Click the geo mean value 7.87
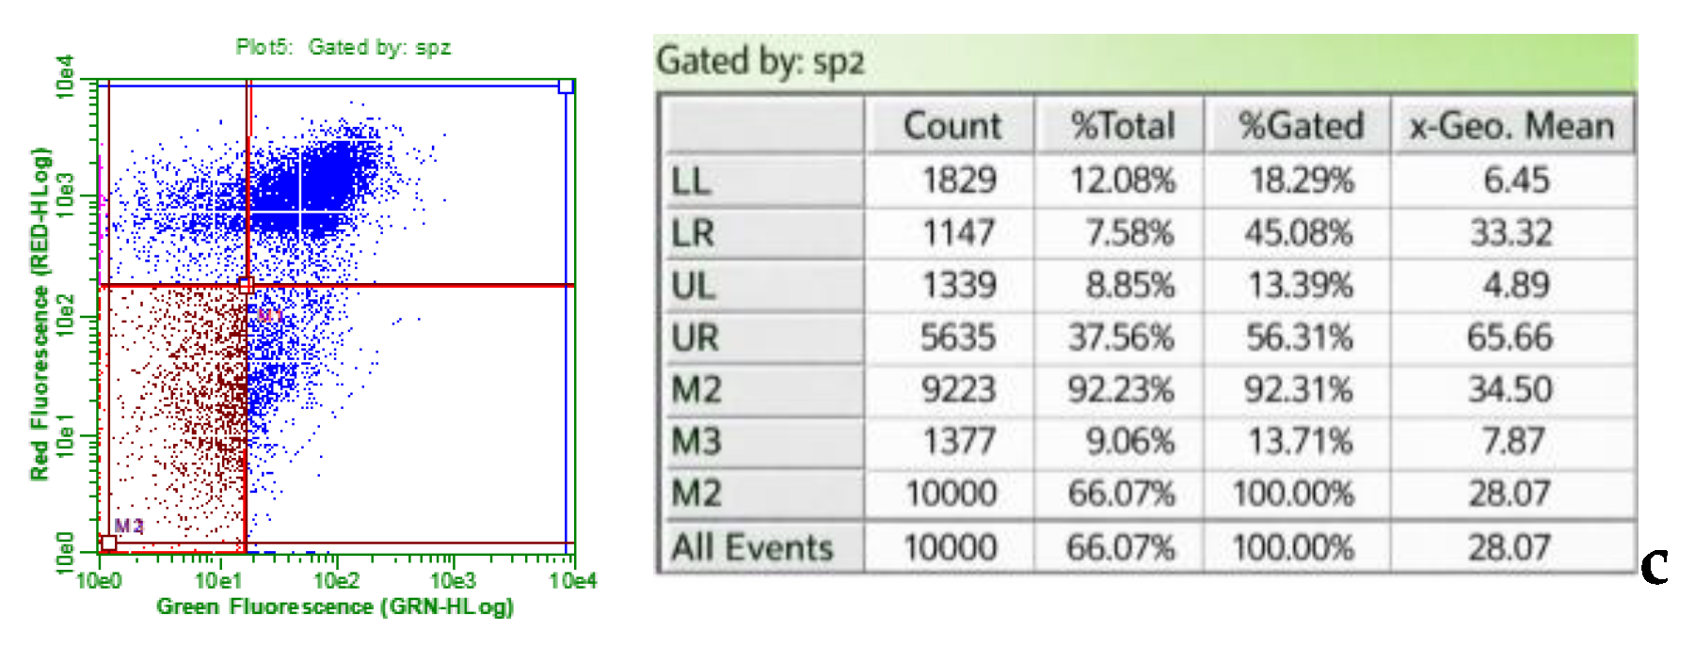The image size is (1695, 645). pyautogui.click(x=1513, y=441)
